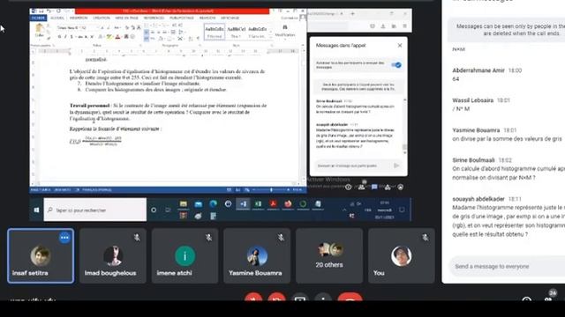Switch to the CRÉATION ribbon tab
The height and width of the screenshot is (317, 565).
click(x=102, y=18)
